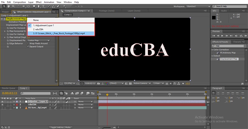Image resolution: width=248 pixels, height=129 pixels.
Task: Hide the Adjustment Layer 1 eye toggle
Action: [x=2, y=102]
